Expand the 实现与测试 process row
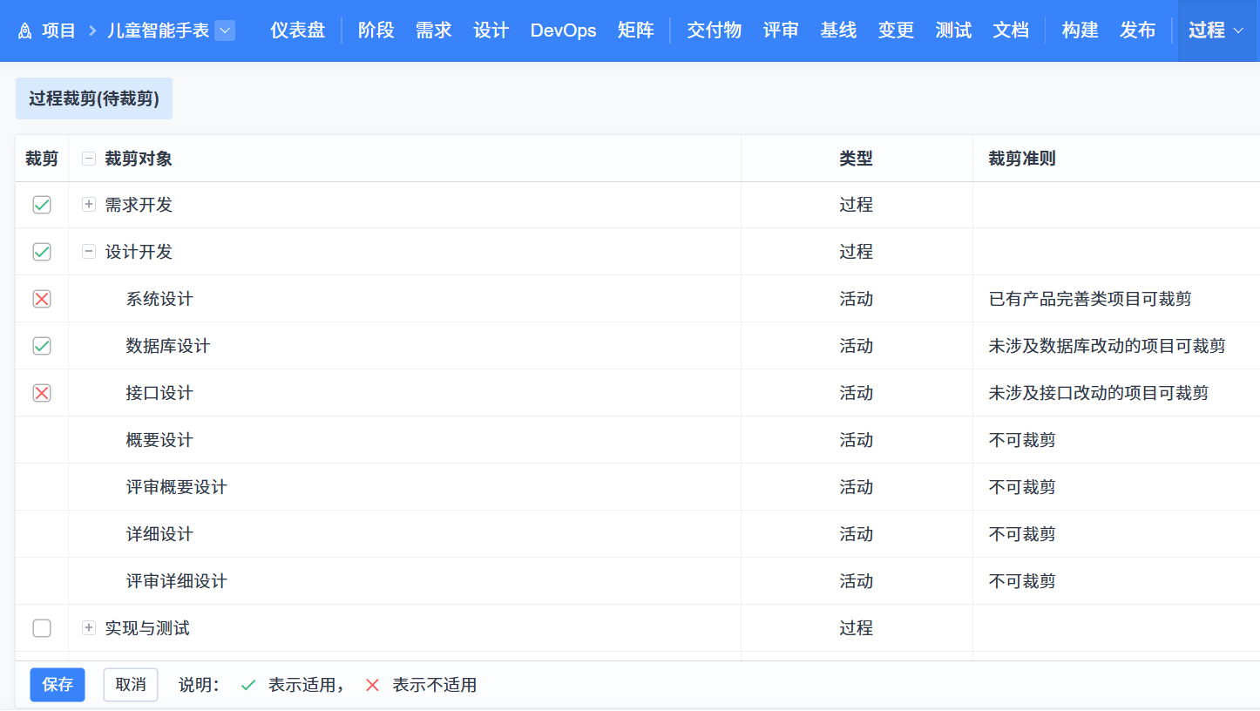 [x=88, y=628]
